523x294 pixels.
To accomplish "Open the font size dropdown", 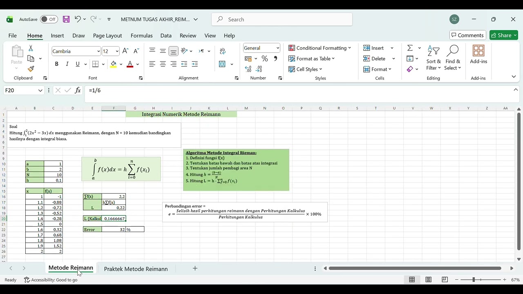I will pyautogui.click(x=117, y=51).
